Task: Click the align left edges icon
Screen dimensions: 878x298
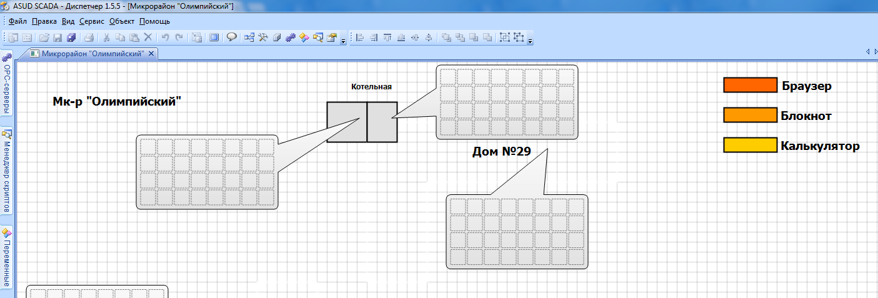Action: click(x=360, y=37)
